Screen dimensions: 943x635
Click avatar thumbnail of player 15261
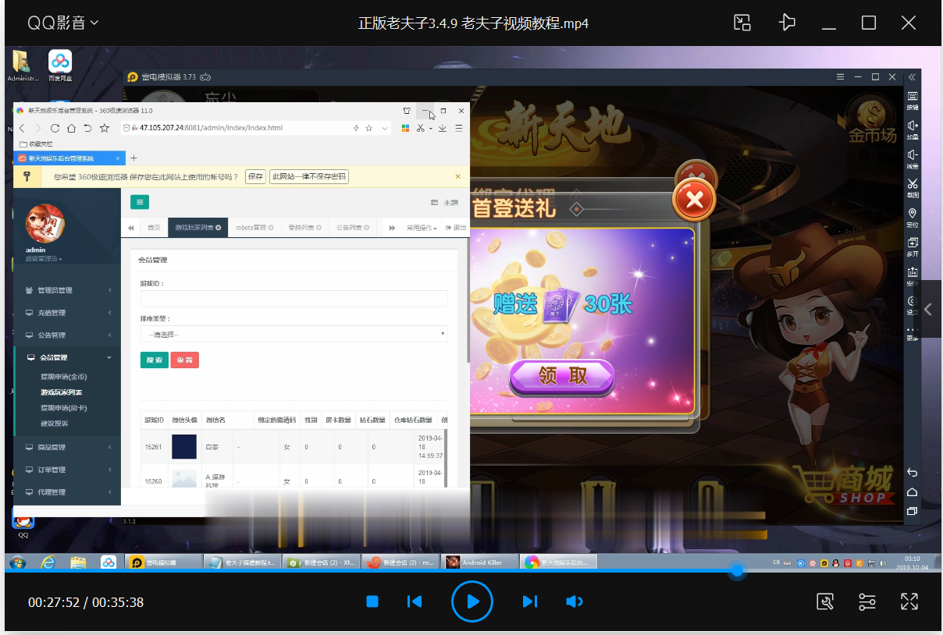pos(184,447)
